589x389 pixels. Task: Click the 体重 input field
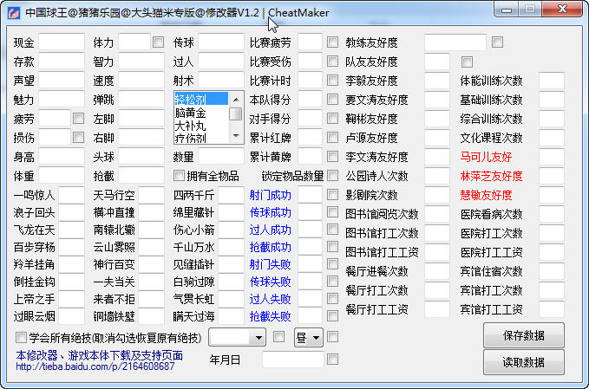62,176
